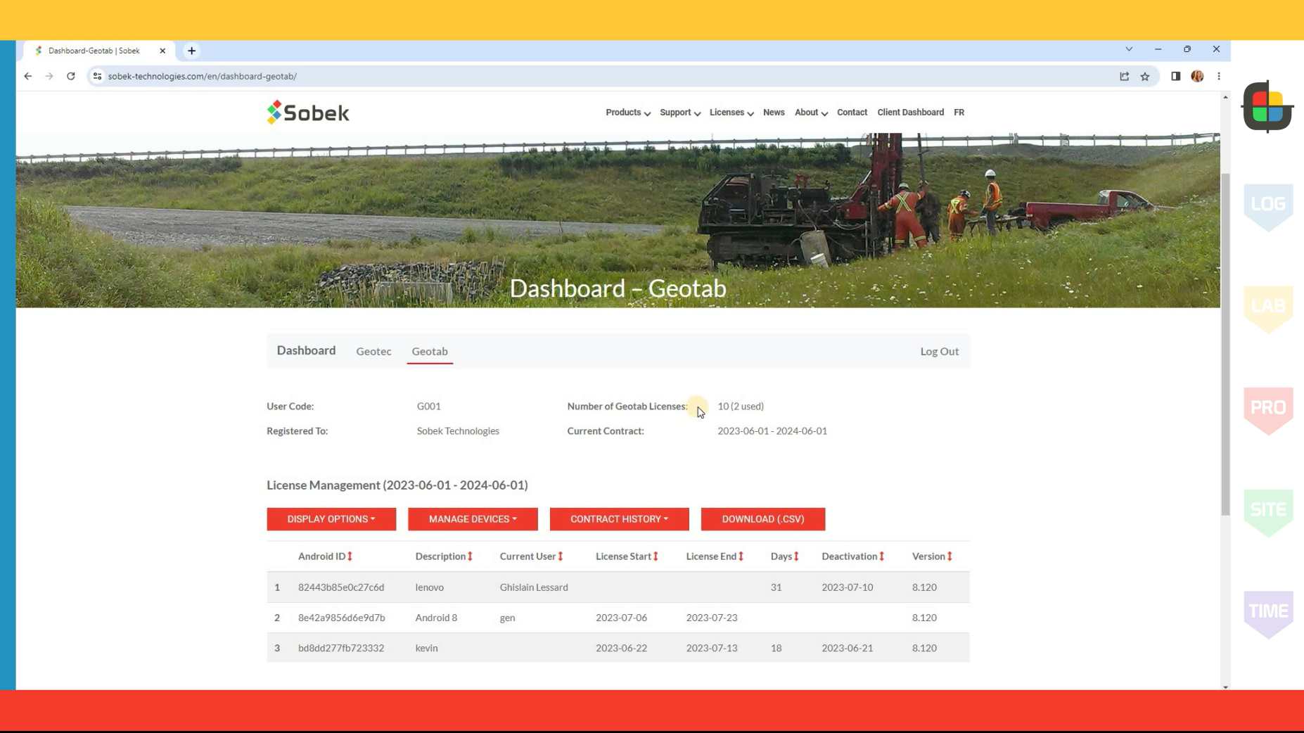Click deactivation date 2023-07-10
The width and height of the screenshot is (1304, 733).
tap(848, 587)
